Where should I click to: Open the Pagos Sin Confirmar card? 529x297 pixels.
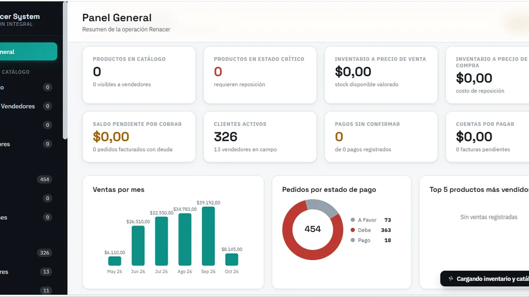pos(381,137)
